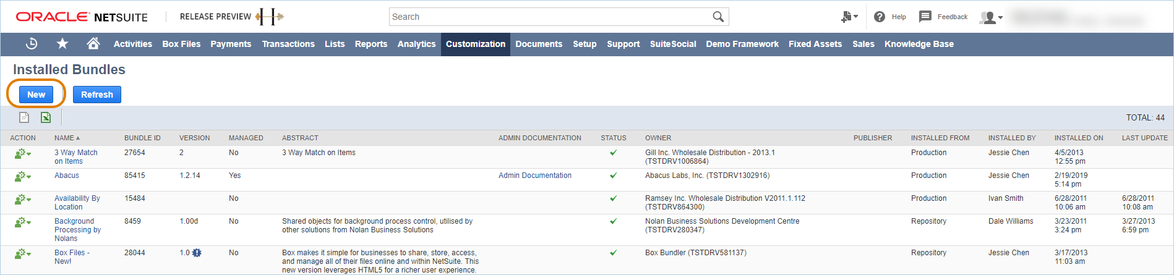The image size is (1174, 275).
Task: Open the Create New icon menu
Action: pyautogui.click(x=849, y=17)
